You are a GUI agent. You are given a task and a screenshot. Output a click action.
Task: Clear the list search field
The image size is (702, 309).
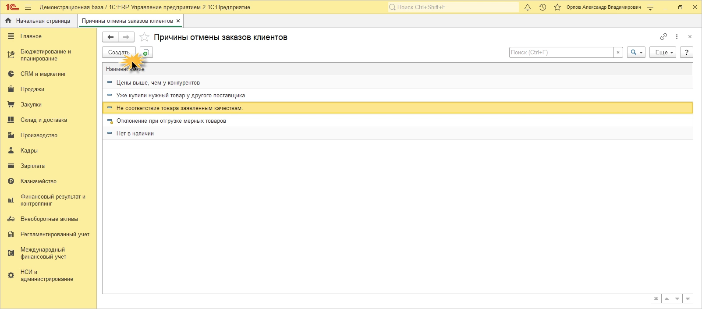point(618,53)
